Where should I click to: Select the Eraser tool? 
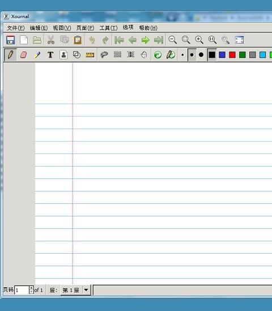click(x=24, y=55)
